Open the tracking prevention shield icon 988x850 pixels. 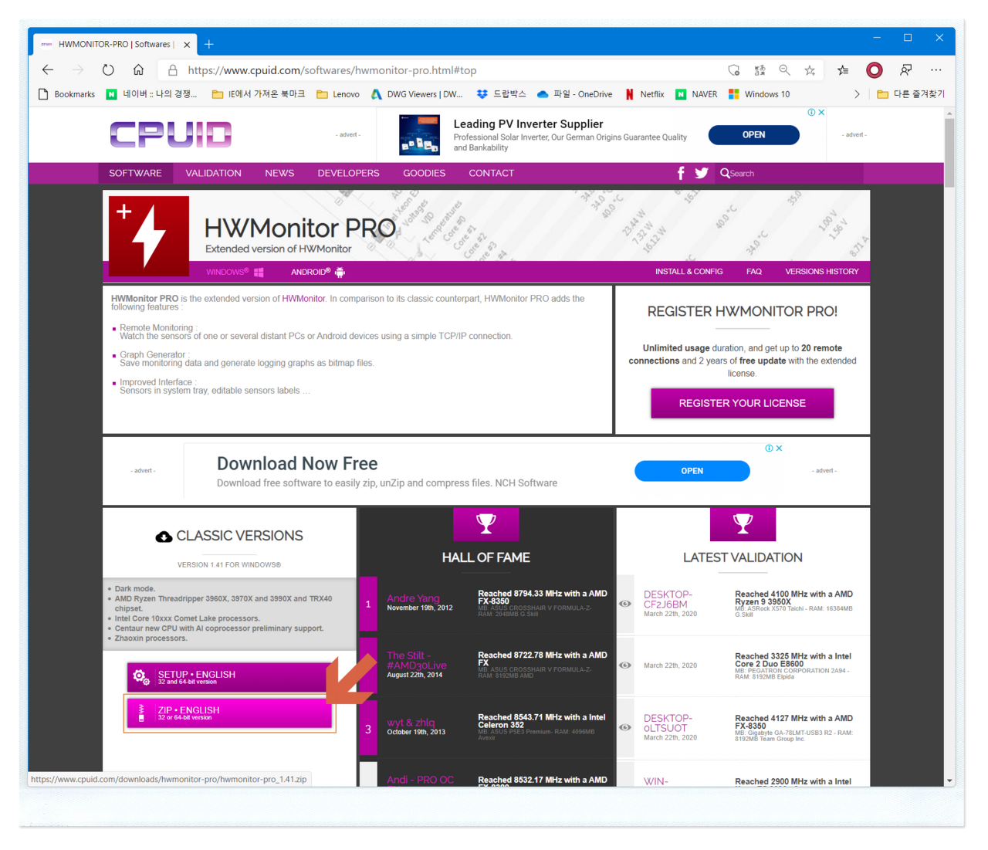pyautogui.click(x=733, y=70)
